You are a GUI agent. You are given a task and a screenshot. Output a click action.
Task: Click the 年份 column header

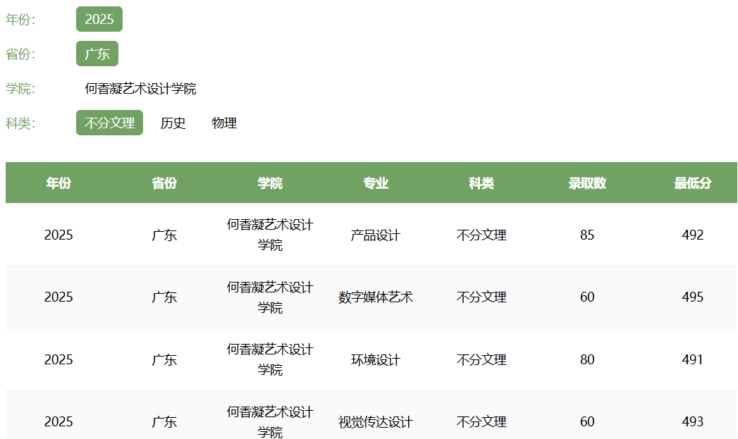click(59, 183)
